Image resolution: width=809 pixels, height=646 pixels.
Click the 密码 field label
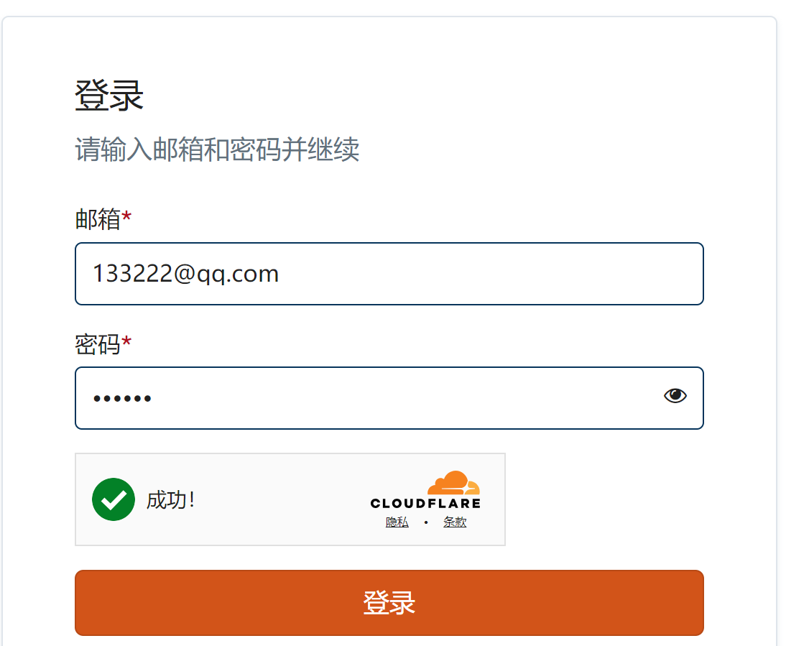coord(98,344)
